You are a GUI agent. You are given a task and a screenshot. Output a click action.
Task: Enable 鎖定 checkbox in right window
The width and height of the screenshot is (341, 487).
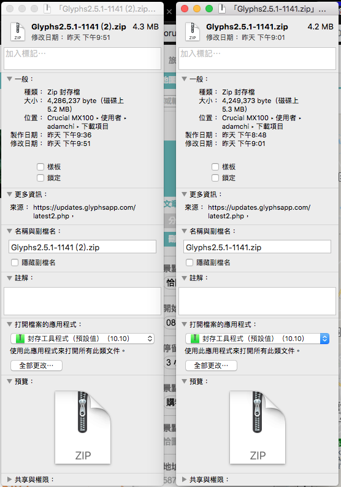215,178
